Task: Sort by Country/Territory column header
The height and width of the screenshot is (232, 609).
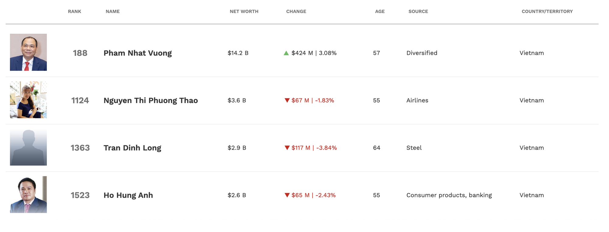Action: coord(547,12)
